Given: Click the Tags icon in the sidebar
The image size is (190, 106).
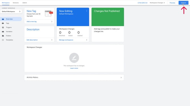Looking at the screenshot, I should point(3,23).
